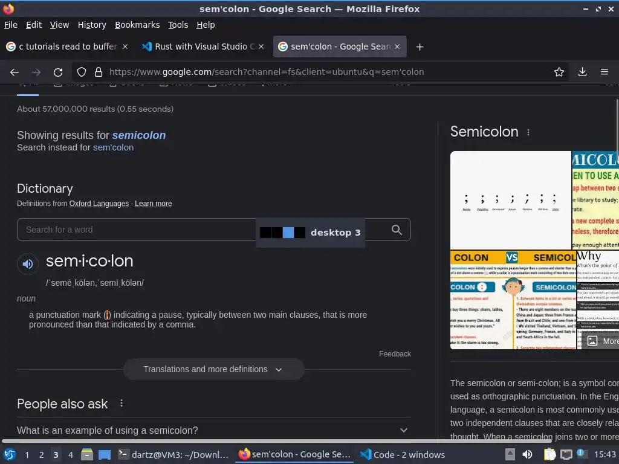Screen dimensions: 619x464
Task: Open the tracking protection shield icon
Action: [82, 72]
